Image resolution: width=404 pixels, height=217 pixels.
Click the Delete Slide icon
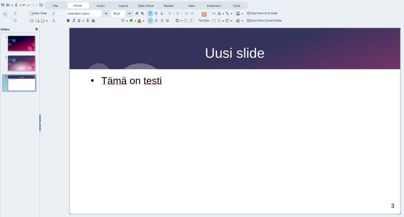pyautogui.click(x=37, y=21)
